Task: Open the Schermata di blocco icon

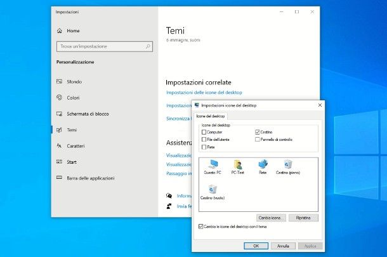Action: (59, 114)
